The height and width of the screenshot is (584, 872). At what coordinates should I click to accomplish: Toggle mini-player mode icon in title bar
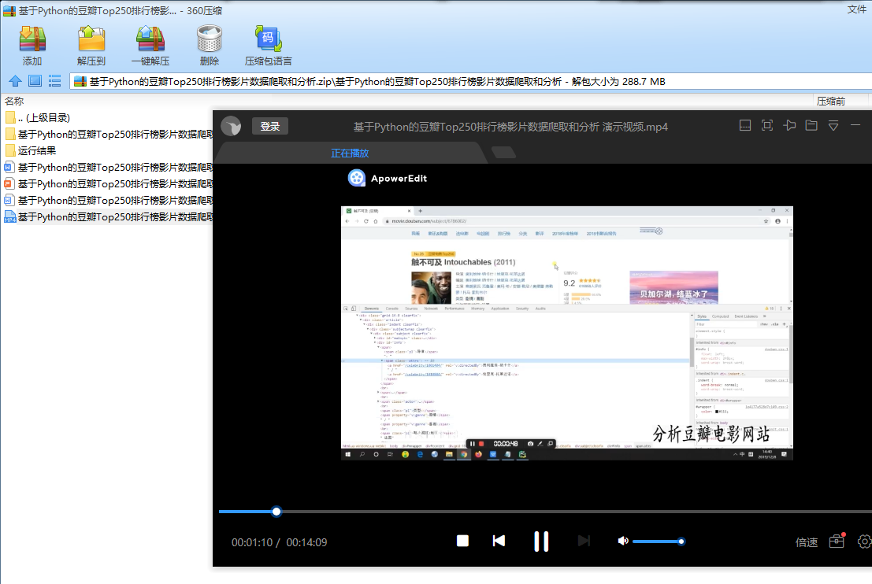pos(744,126)
